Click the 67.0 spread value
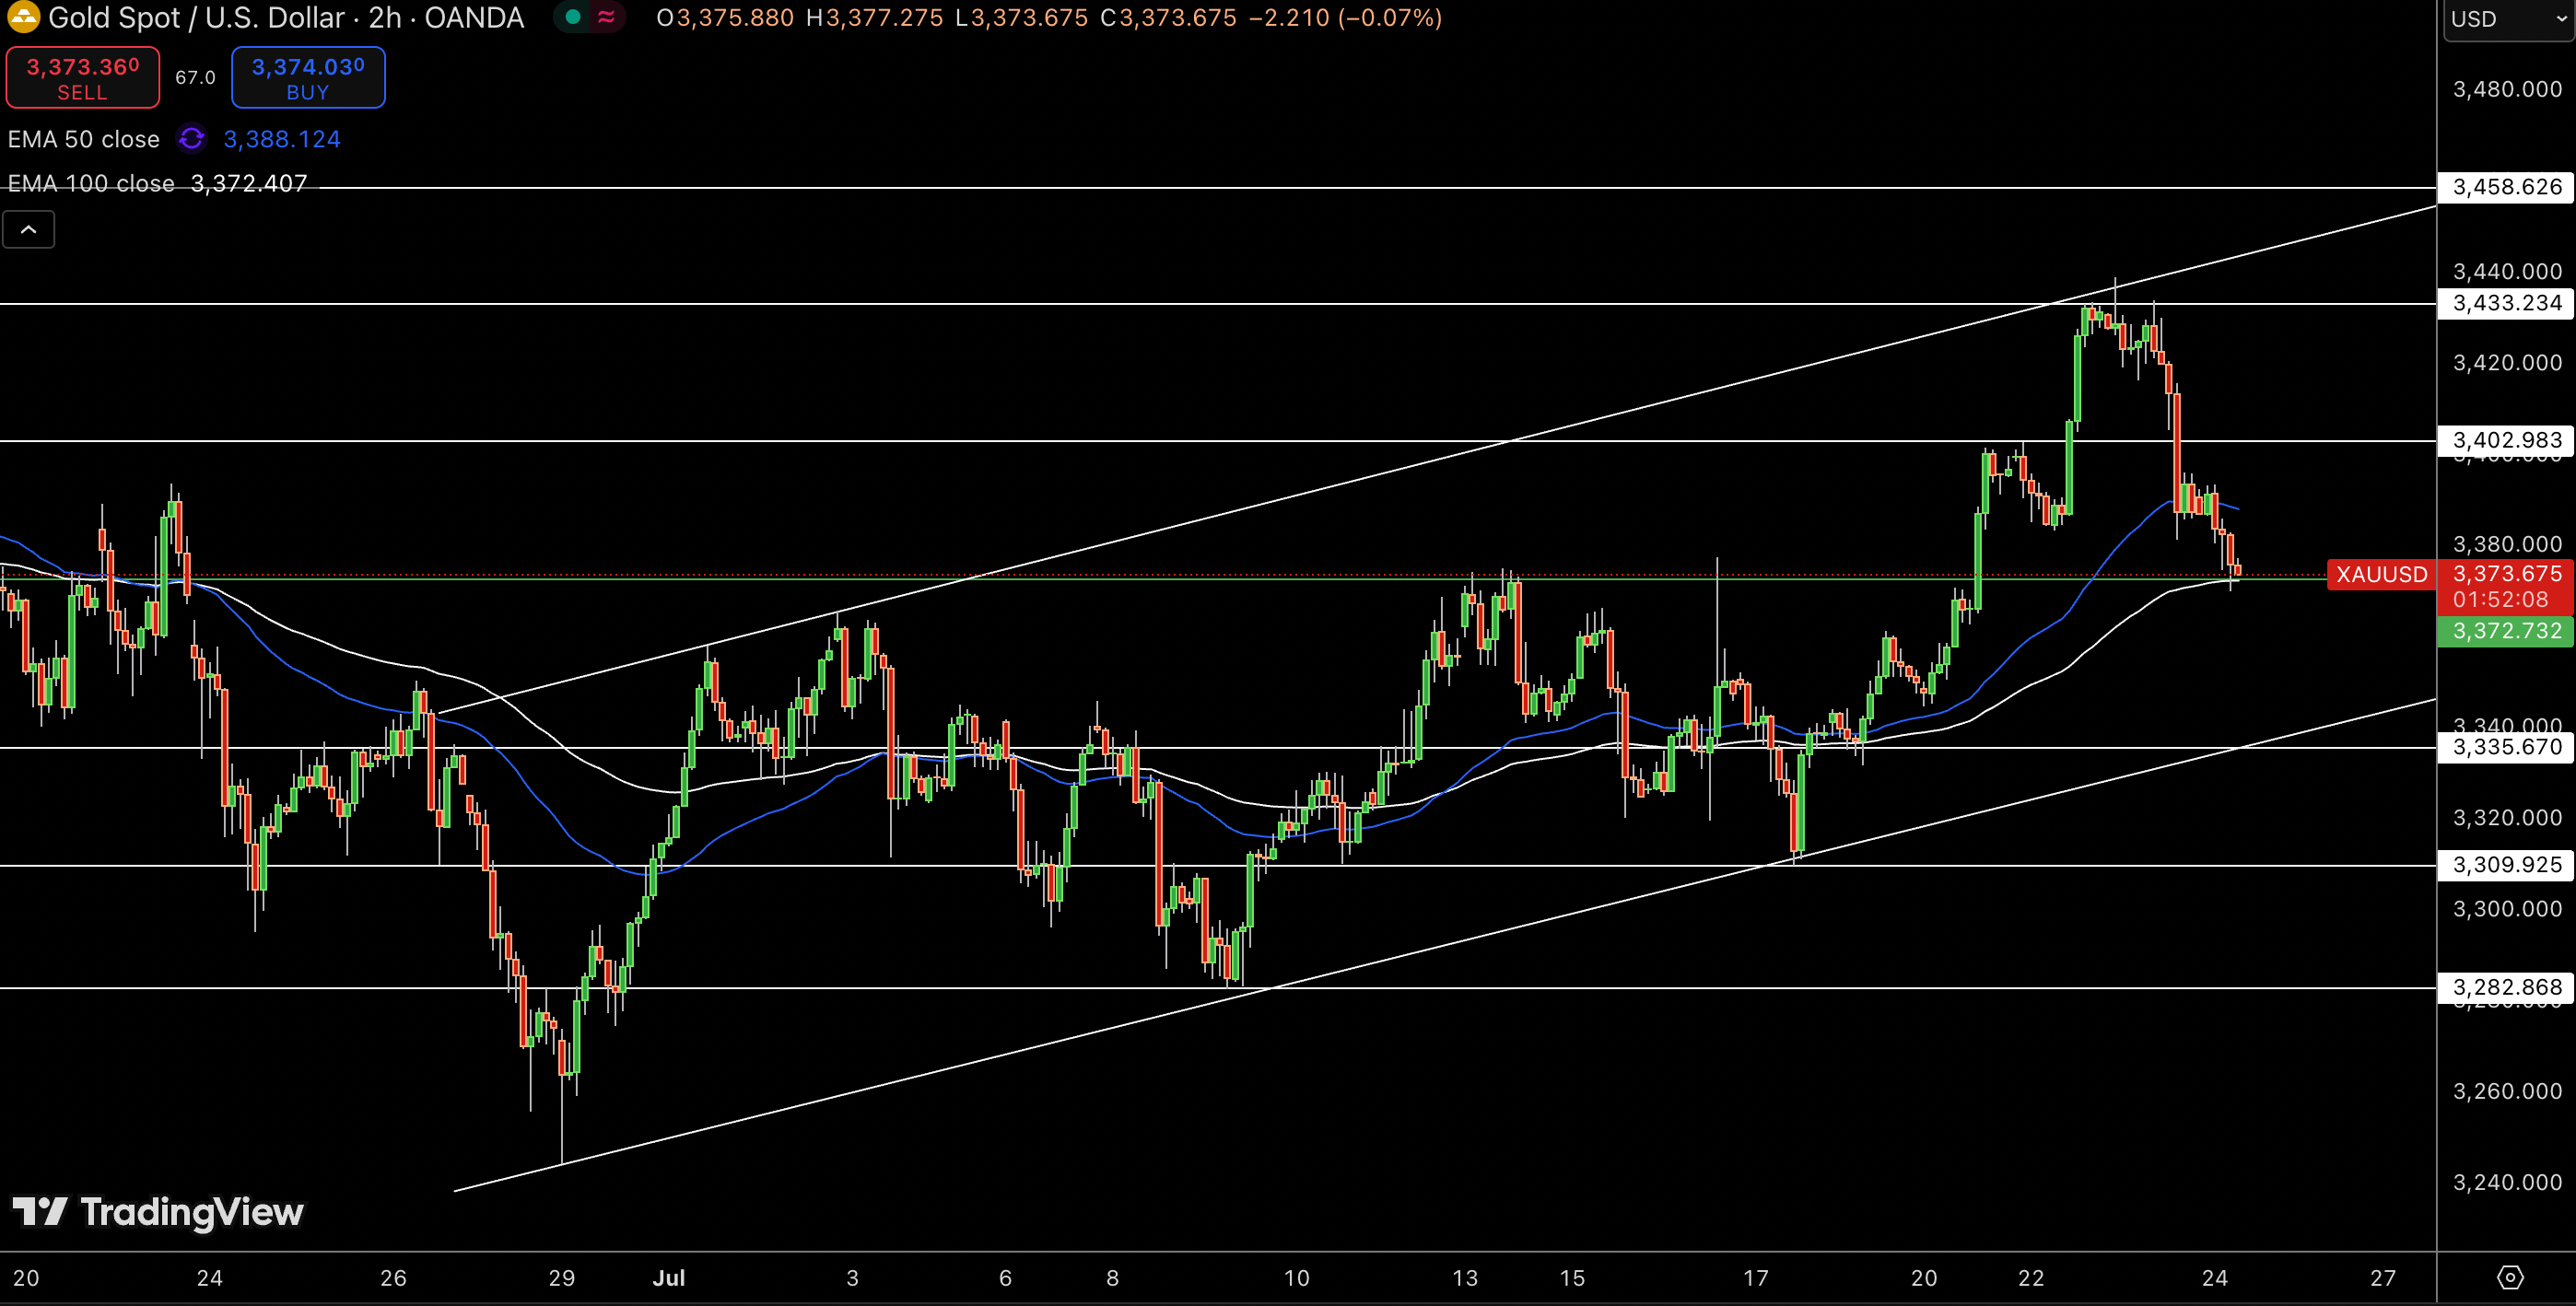 point(195,78)
